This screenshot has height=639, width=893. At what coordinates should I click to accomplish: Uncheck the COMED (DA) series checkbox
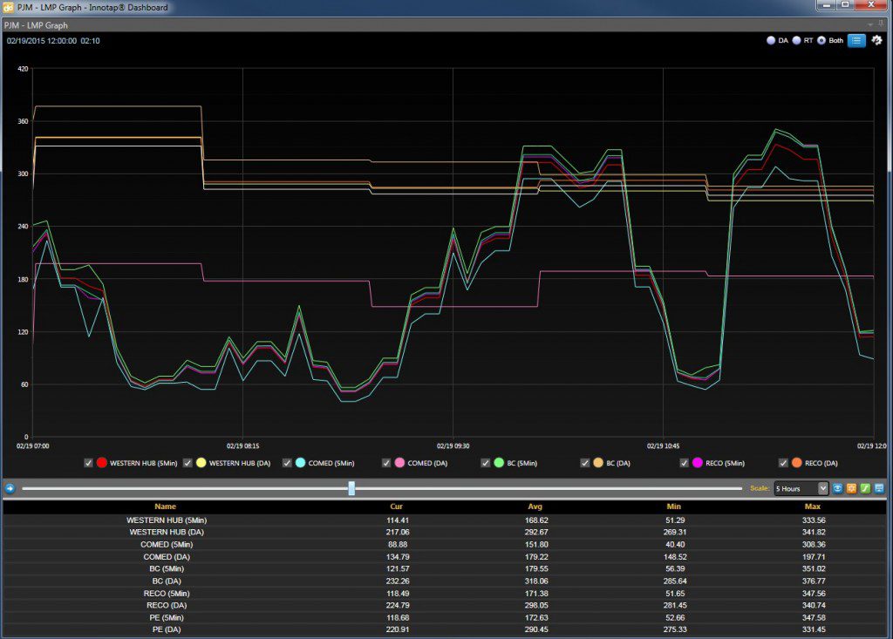(386, 463)
